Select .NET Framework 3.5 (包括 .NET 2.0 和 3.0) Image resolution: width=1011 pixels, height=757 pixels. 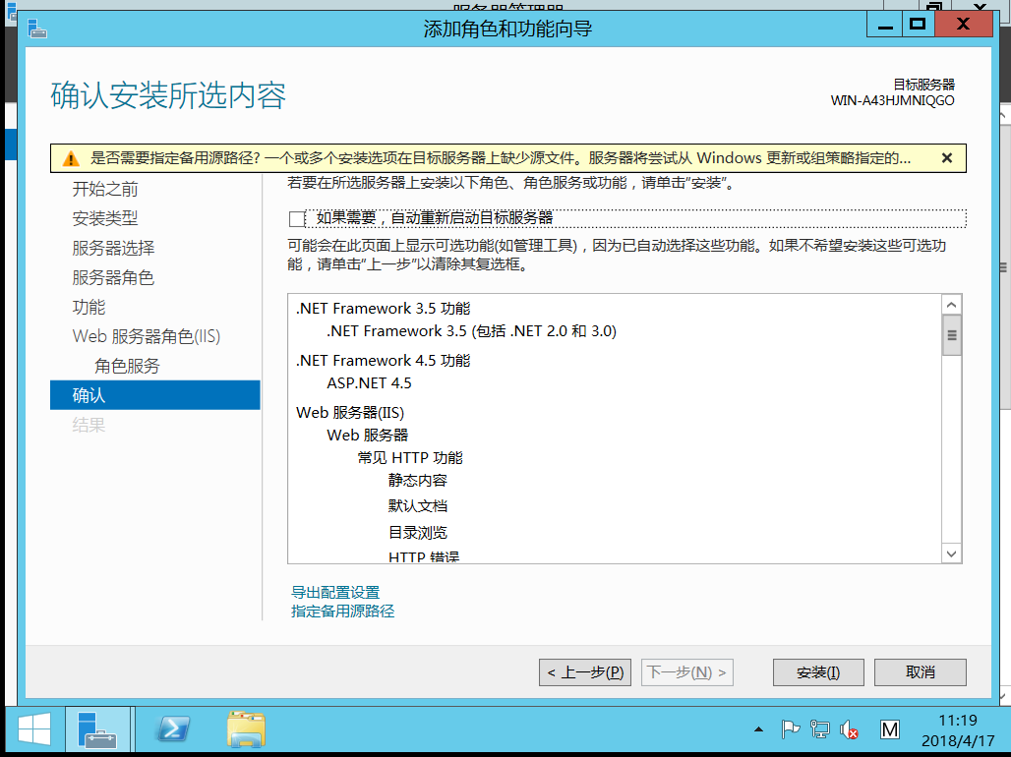[x=471, y=330]
